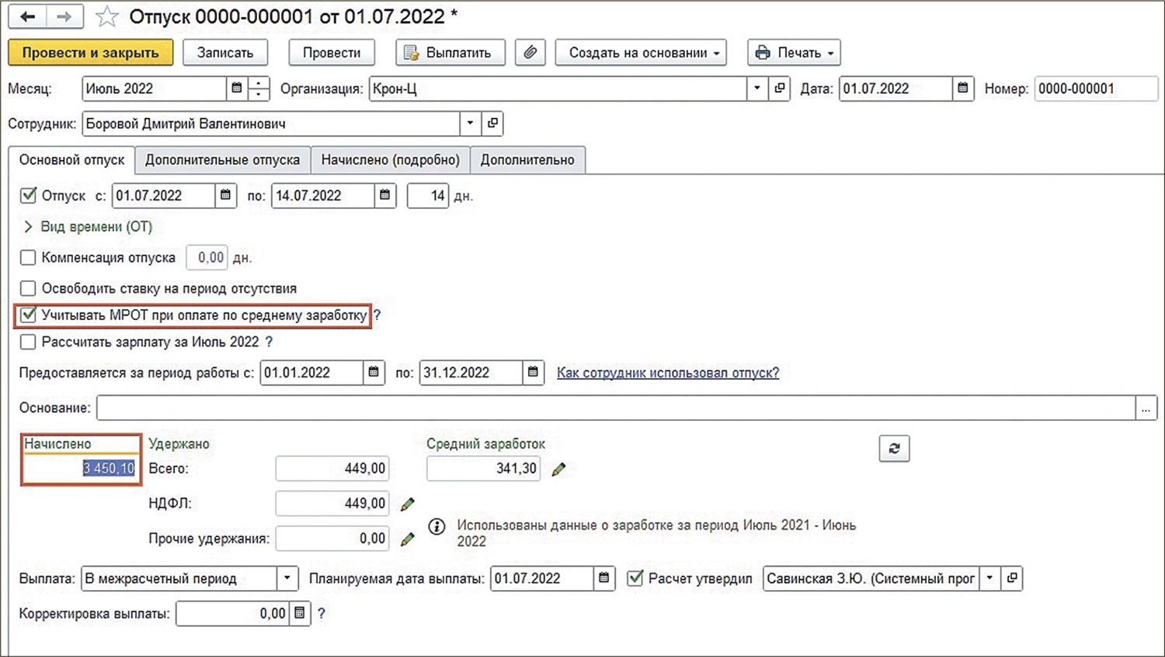Open calendar for work period end 31.12.2022

tap(533, 373)
